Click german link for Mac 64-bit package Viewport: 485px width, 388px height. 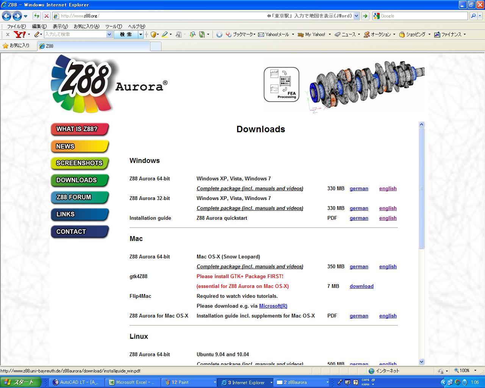point(359,266)
